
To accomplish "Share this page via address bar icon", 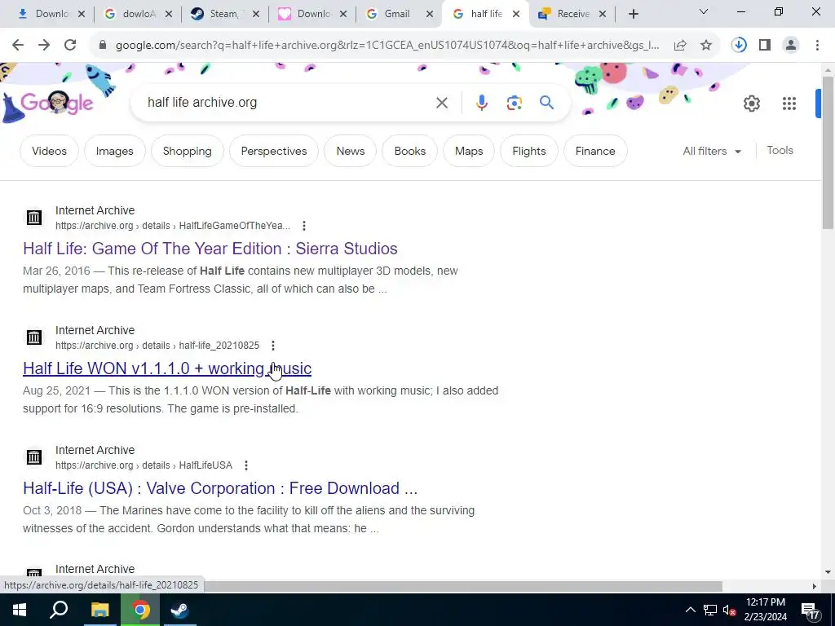I will [x=680, y=46].
